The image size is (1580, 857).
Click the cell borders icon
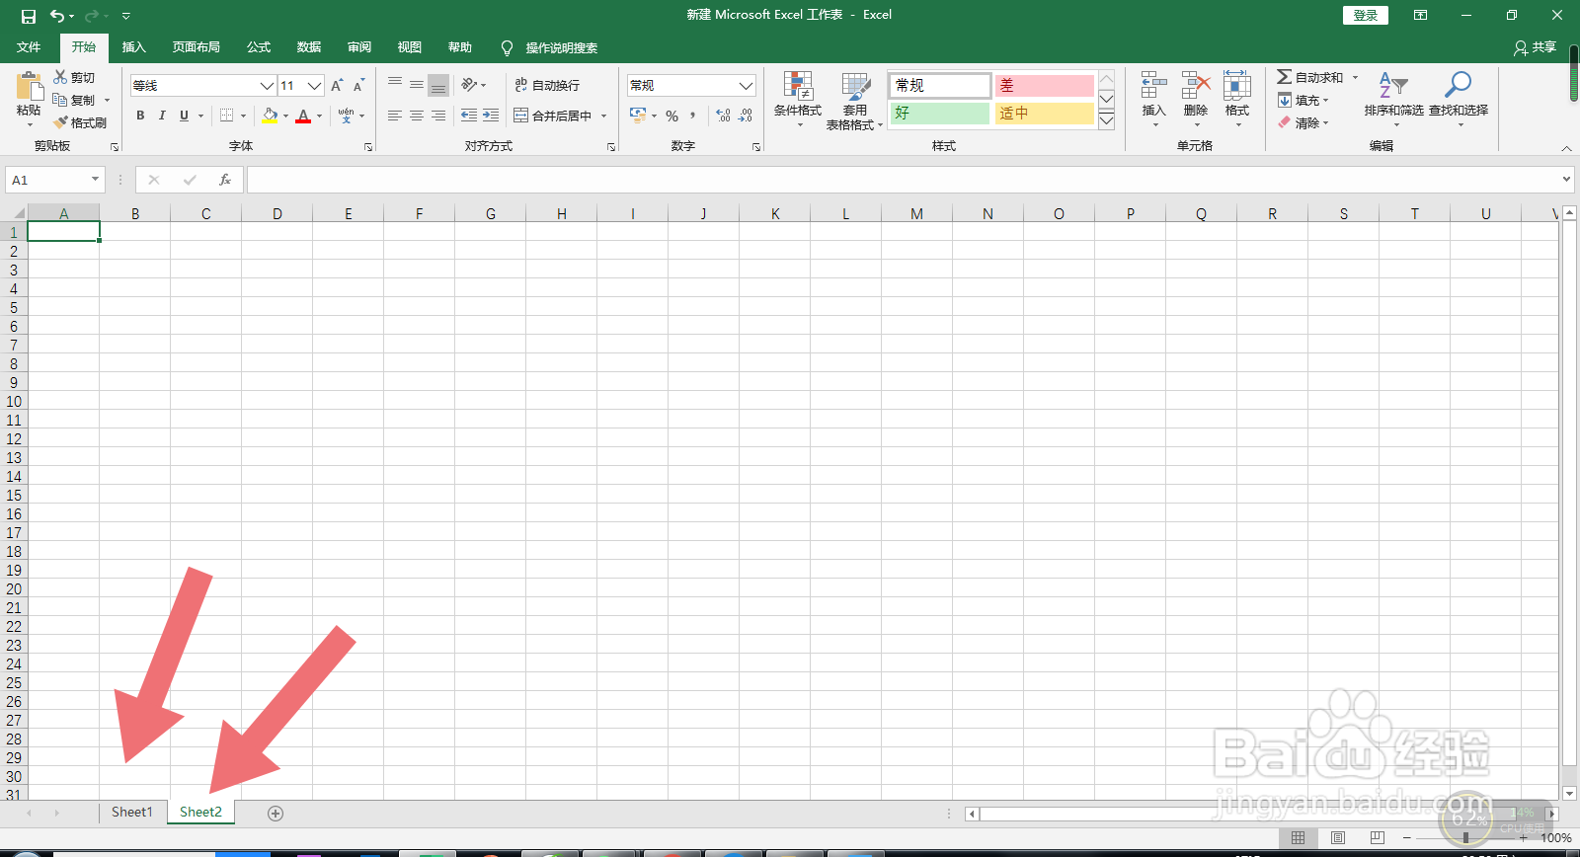click(226, 116)
